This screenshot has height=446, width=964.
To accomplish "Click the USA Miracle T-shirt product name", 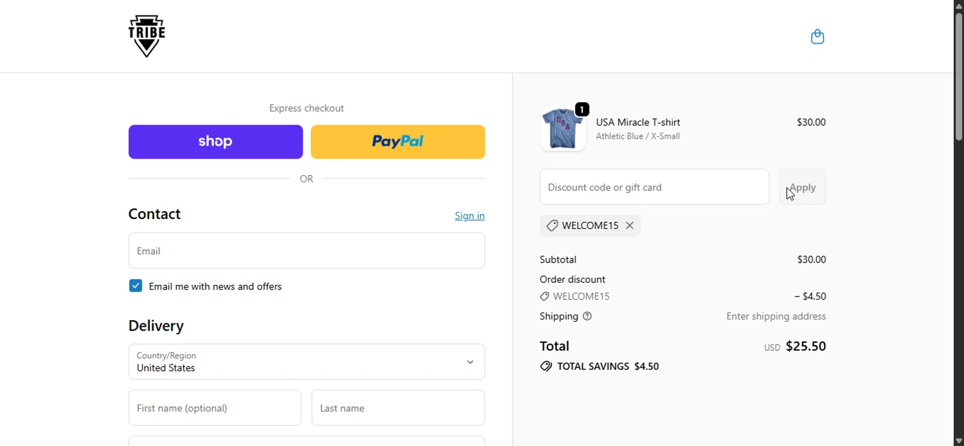I will [x=638, y=122].
